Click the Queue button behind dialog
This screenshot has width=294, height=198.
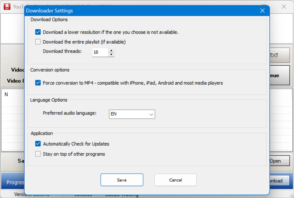[279, 76]
